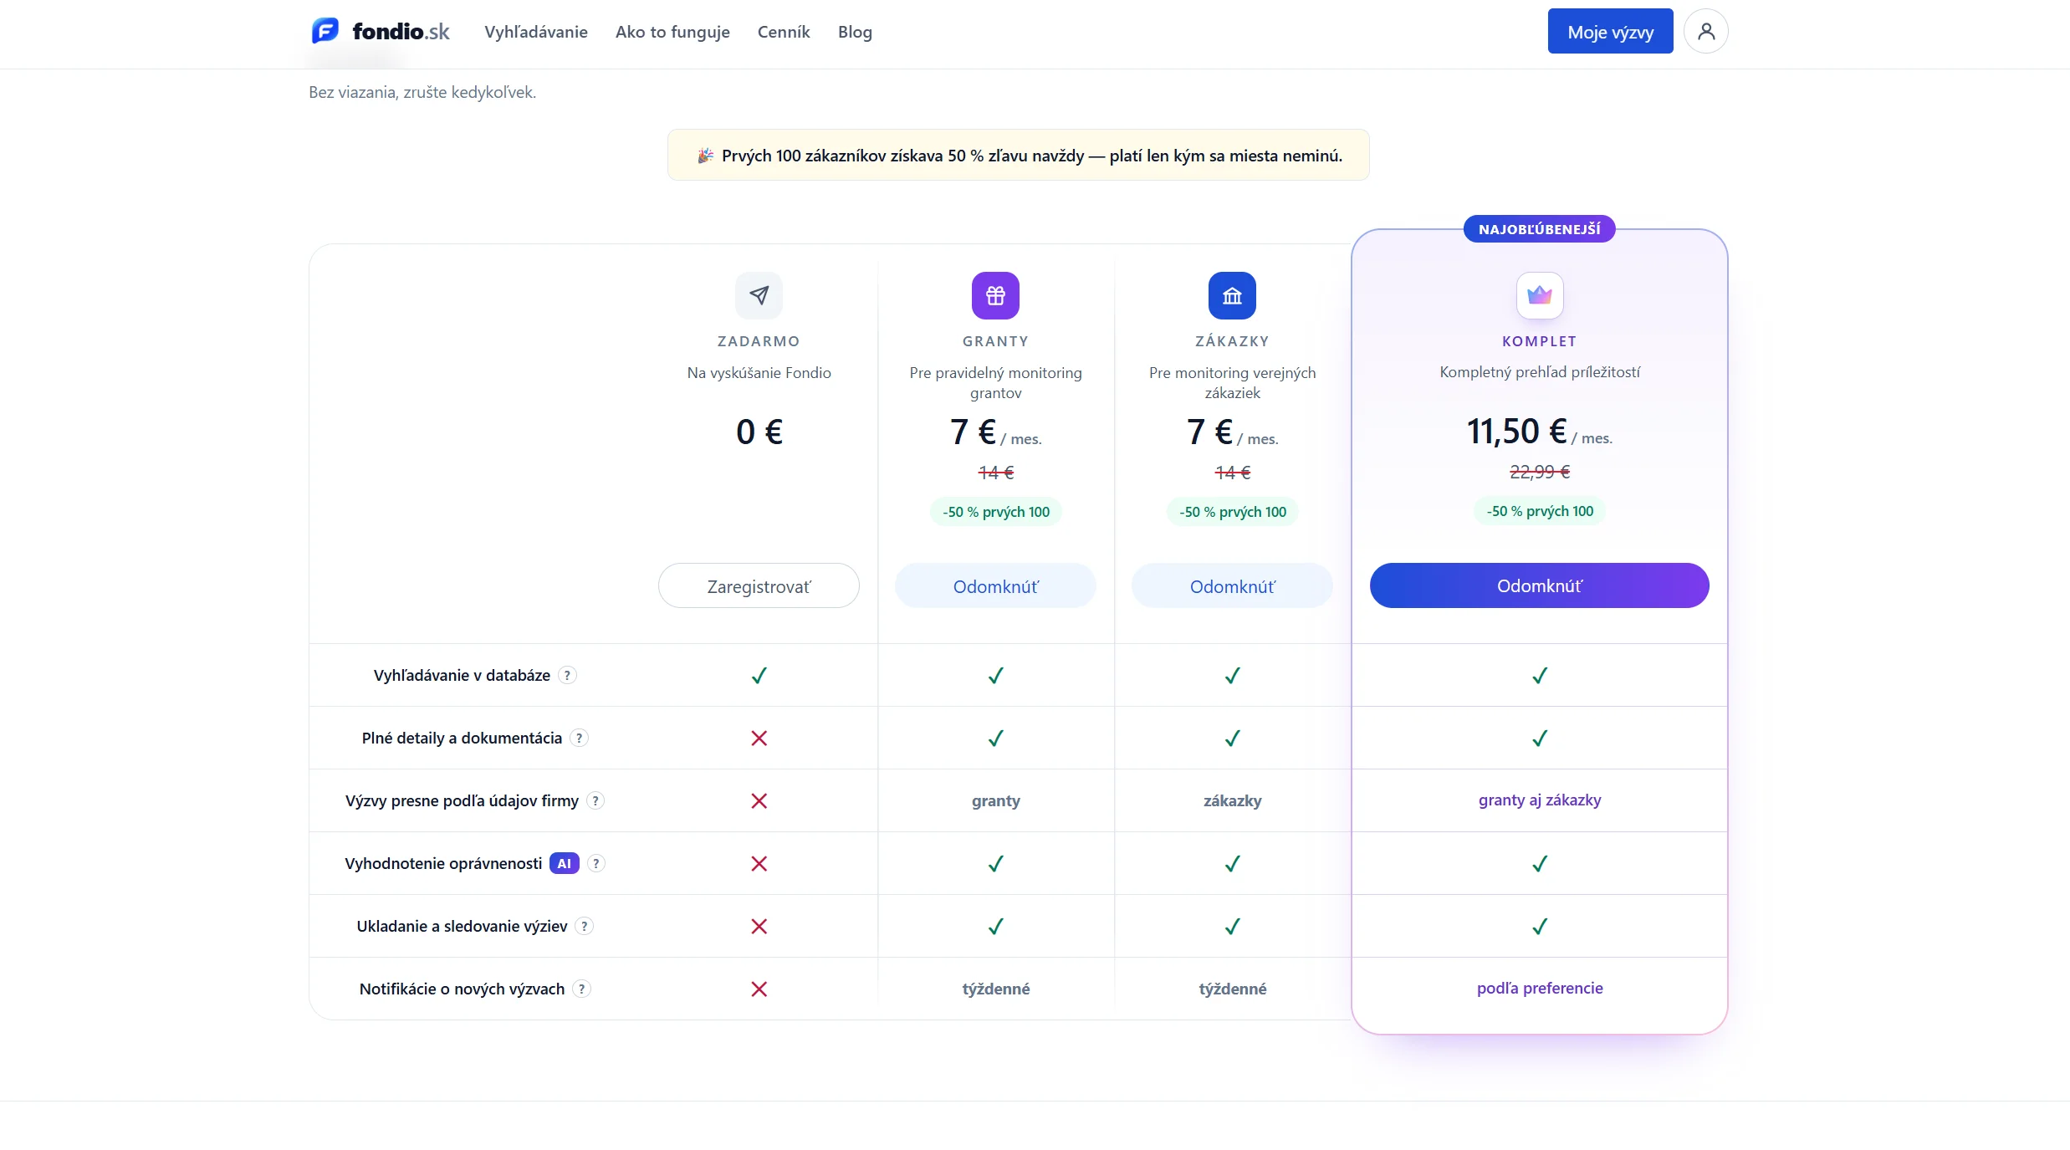Click the 'granty aj zákazky' text
Image resolution: width=2070 pixels, height=1150 pixels.
[x=1540, y=800]
